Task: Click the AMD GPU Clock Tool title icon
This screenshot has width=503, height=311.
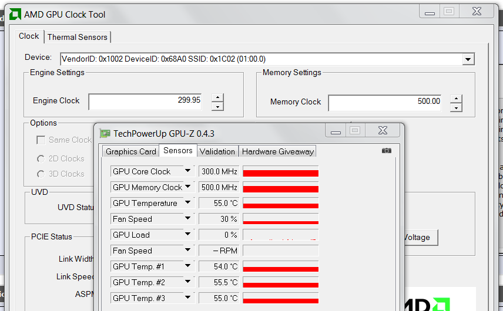Action: tap(15, 14)
